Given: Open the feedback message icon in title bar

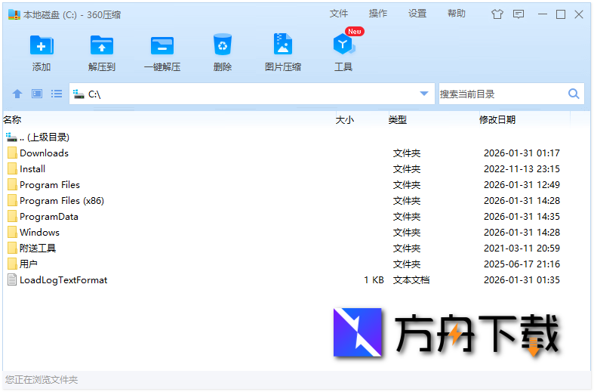Looking at the screenshot, I should coord(519,14).
